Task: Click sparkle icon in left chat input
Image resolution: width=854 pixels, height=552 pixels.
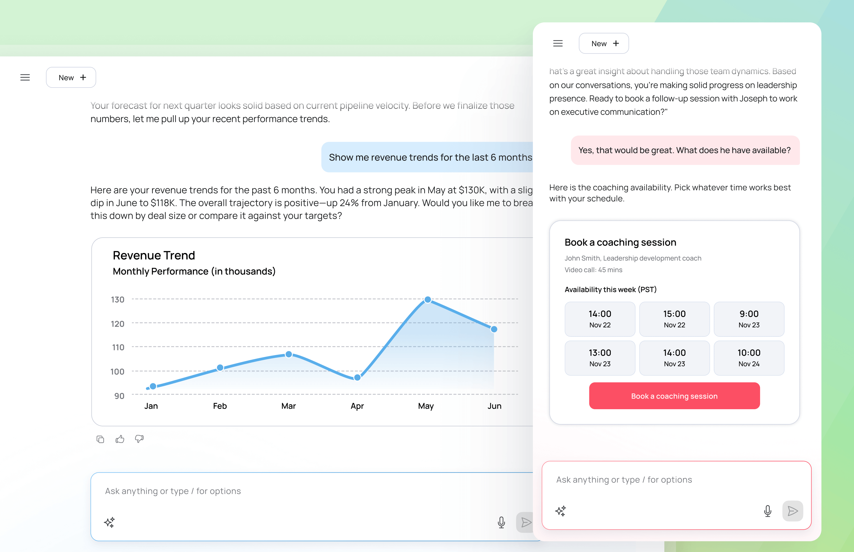Action: coord(109,522)
